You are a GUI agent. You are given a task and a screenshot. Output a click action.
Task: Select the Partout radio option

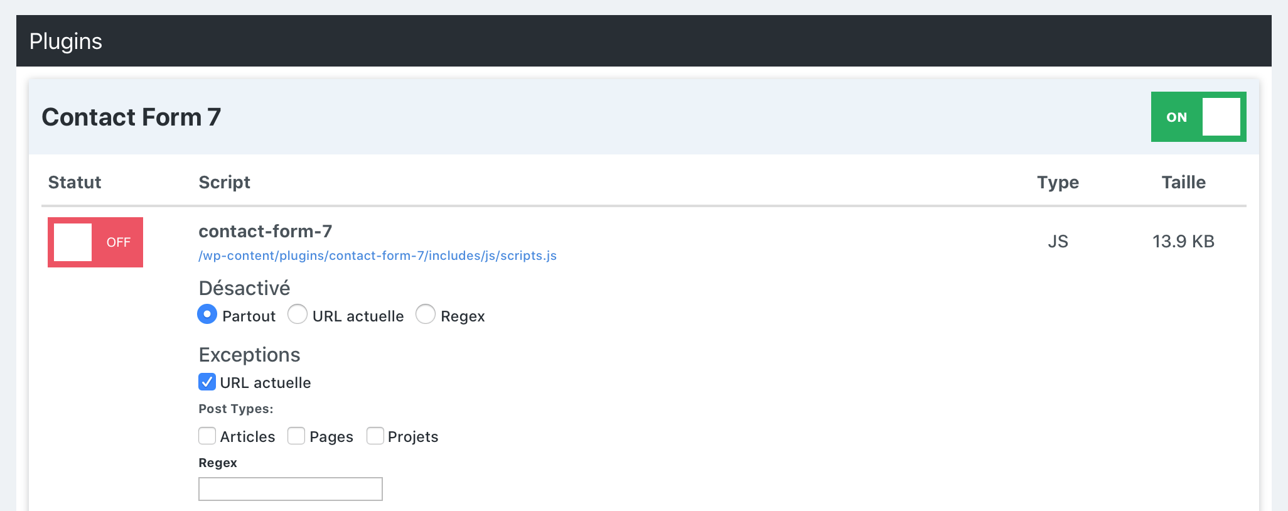pos(207,314)
